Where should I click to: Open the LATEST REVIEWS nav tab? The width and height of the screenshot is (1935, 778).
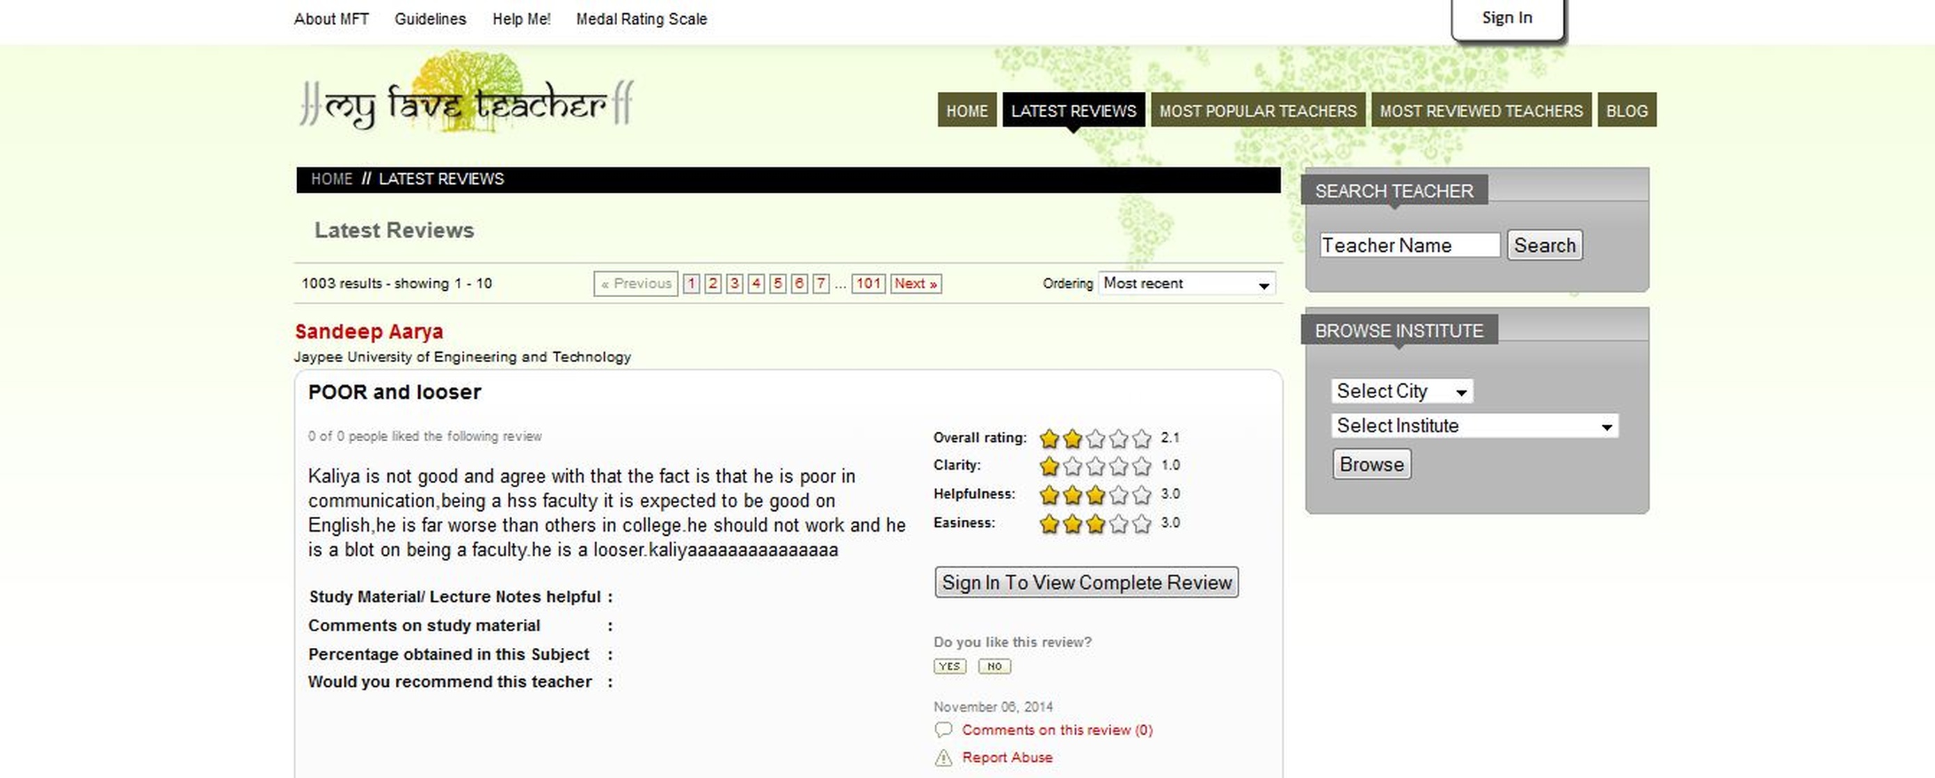point(1074,111)
